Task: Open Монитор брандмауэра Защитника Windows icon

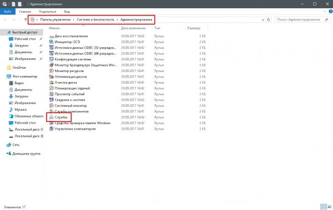Action: [x=52, y=65]
